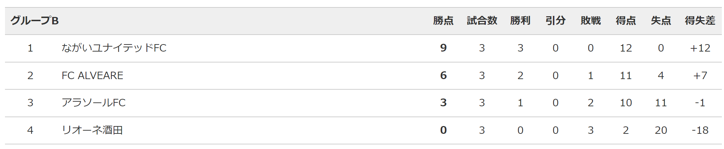
Task: Click the 得点 column header
Action: coord(626,21)
